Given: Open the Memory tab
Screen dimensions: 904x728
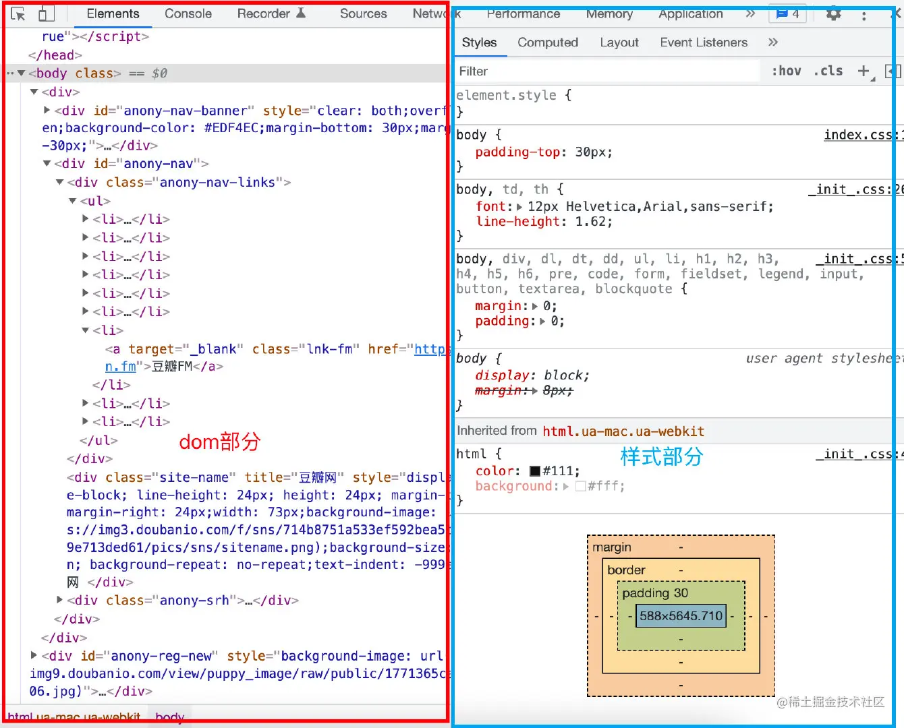Looking at the screenshot, I should click(609, 13).
